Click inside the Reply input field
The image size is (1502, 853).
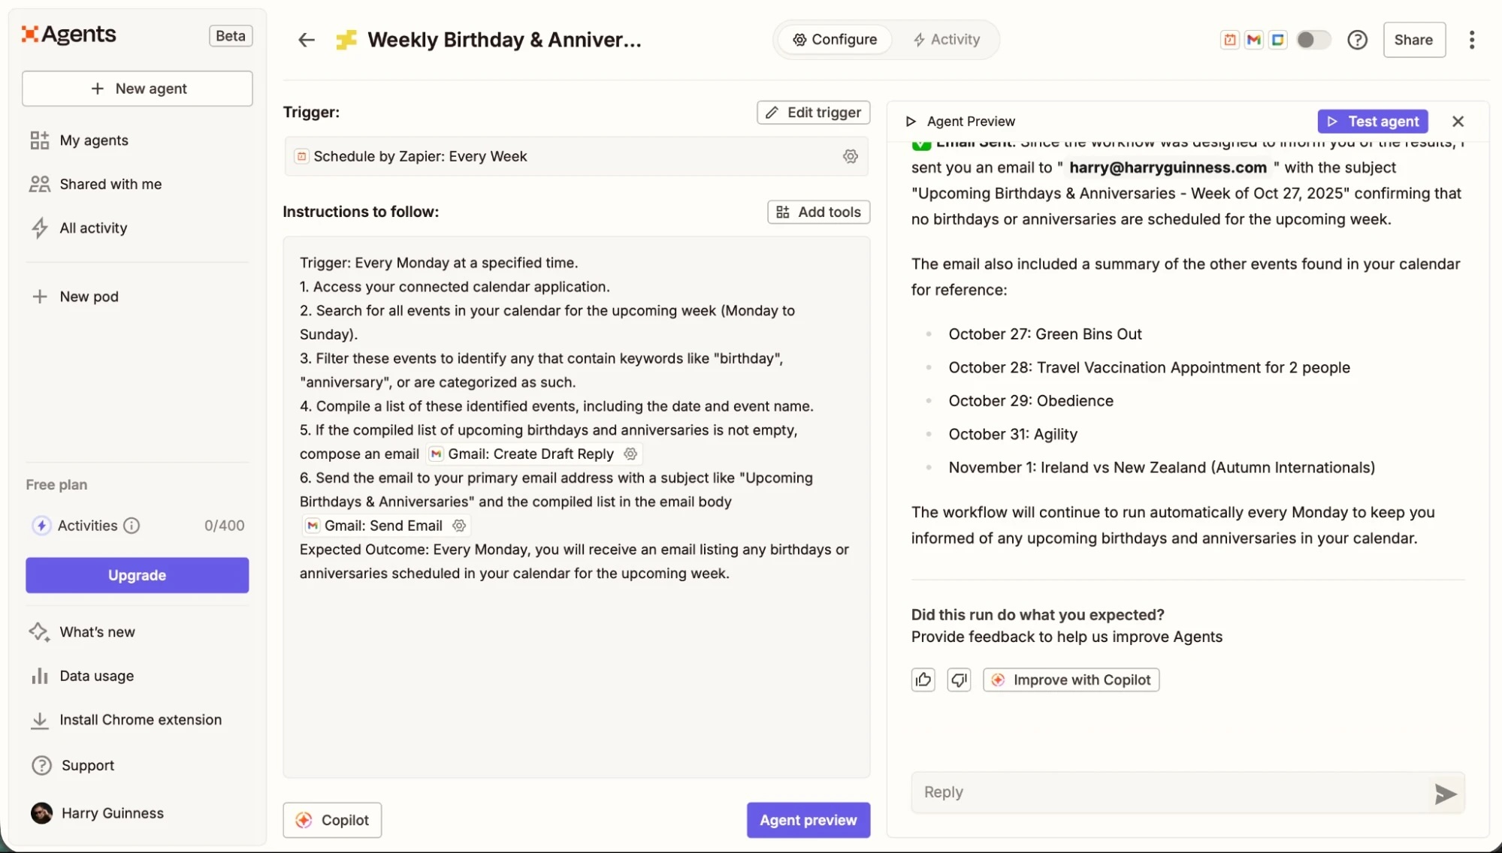pos(1127,791)
